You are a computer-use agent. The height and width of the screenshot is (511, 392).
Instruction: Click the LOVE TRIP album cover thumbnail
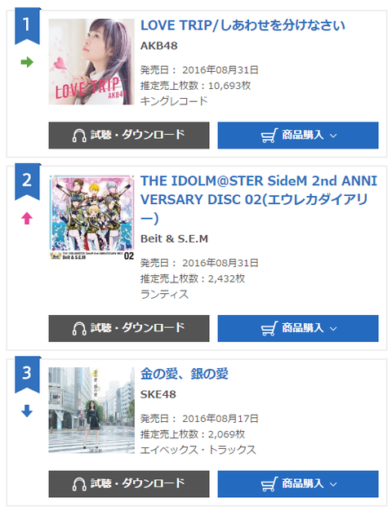pyautogui.click(x=91, y=61)
